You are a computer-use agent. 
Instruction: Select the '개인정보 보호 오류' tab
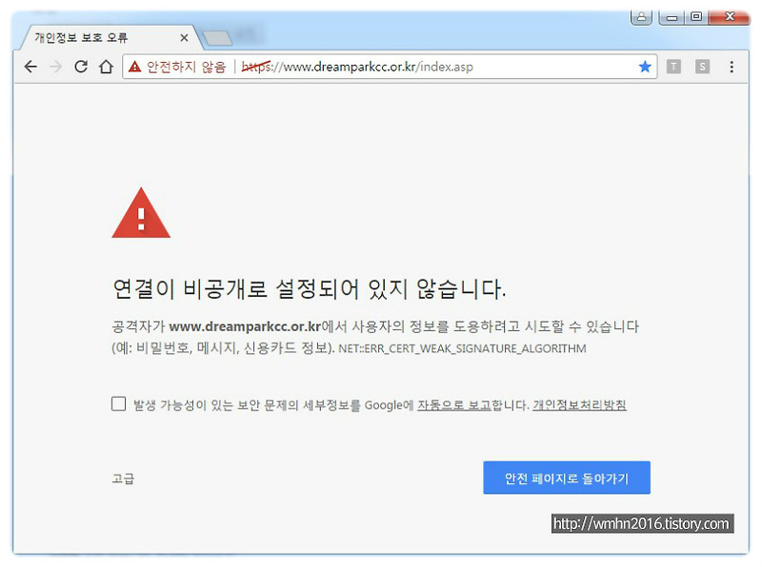pyautogui.click(x=107, y=37)
